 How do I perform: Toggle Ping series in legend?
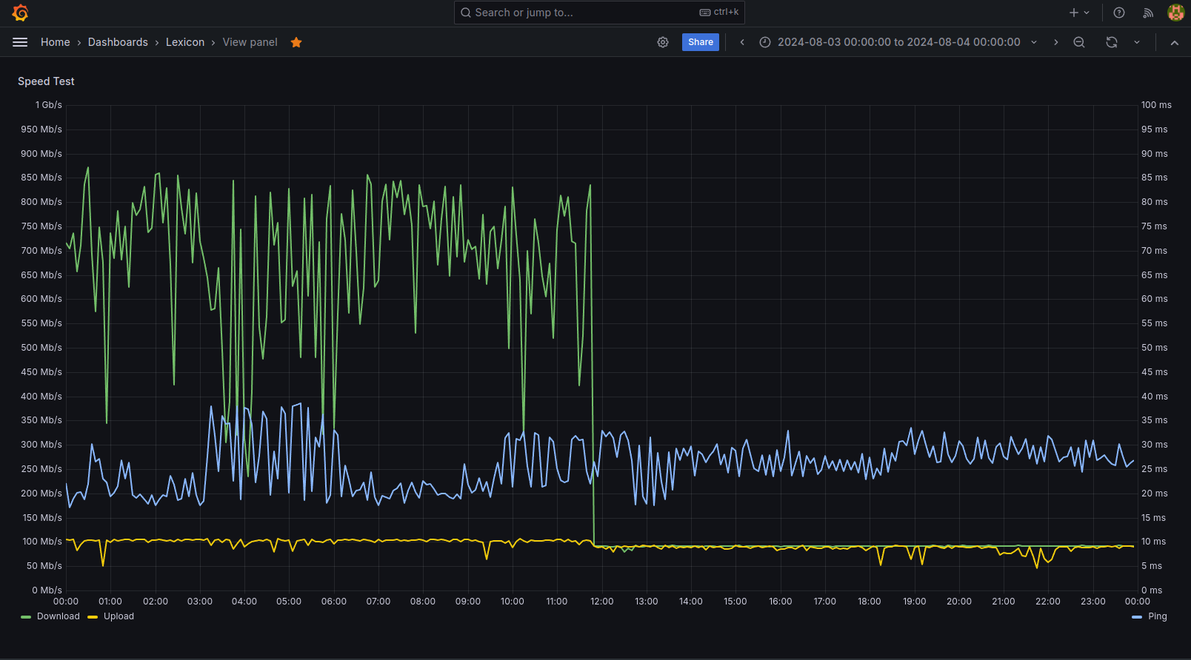1157,616
